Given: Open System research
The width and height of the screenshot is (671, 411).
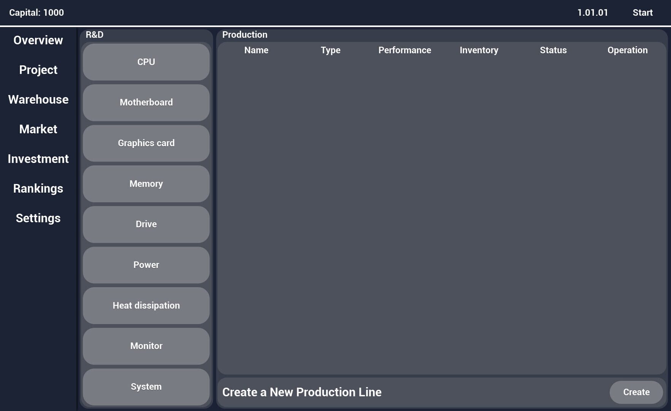Looking at the screenshot, I should click(x=146, y=386).
